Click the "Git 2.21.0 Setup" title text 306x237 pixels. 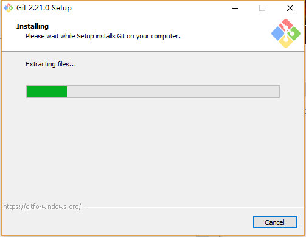[x=44, y=8]
